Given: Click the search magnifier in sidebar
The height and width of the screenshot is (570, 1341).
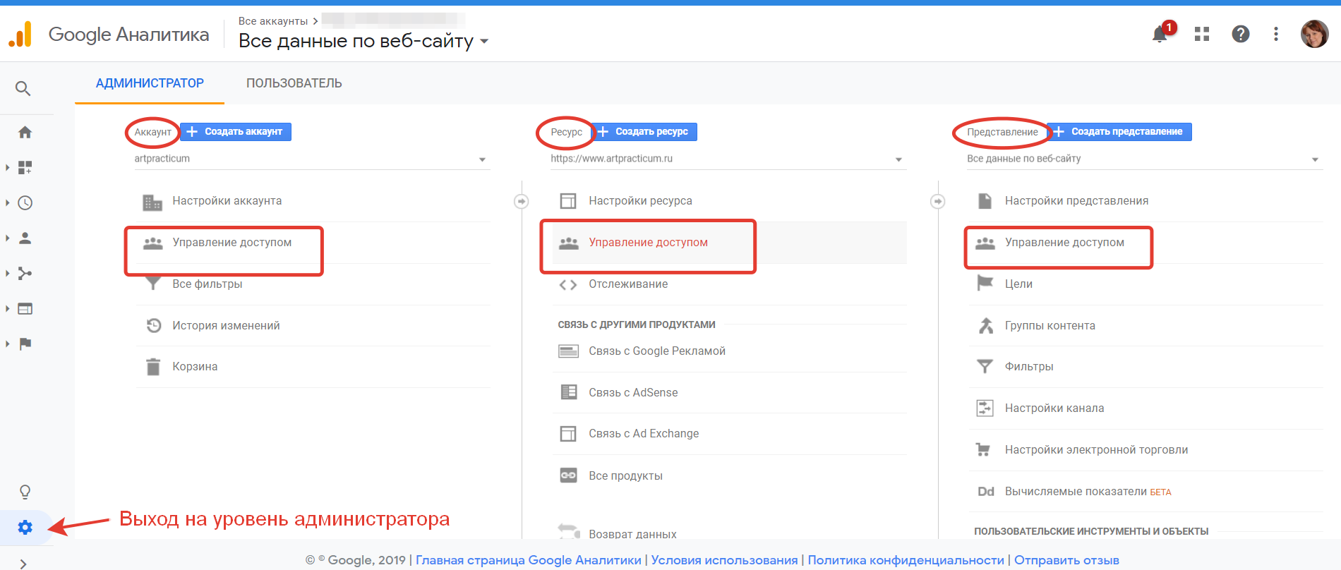Looking at the screenshot, I should pyautogui.click(x=23, y=88).
